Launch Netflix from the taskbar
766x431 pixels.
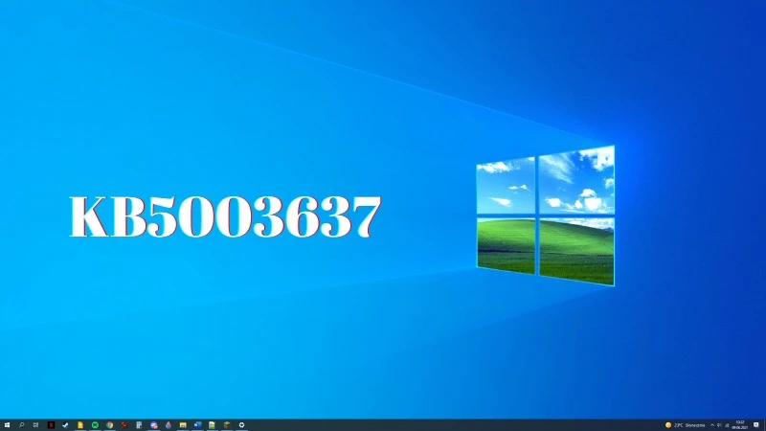(x=51, y=425)
